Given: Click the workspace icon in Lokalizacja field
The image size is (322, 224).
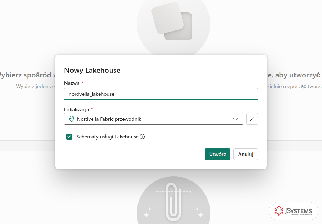Looking at the screenshot, I should pyautogui.click(x=71, y=119).
